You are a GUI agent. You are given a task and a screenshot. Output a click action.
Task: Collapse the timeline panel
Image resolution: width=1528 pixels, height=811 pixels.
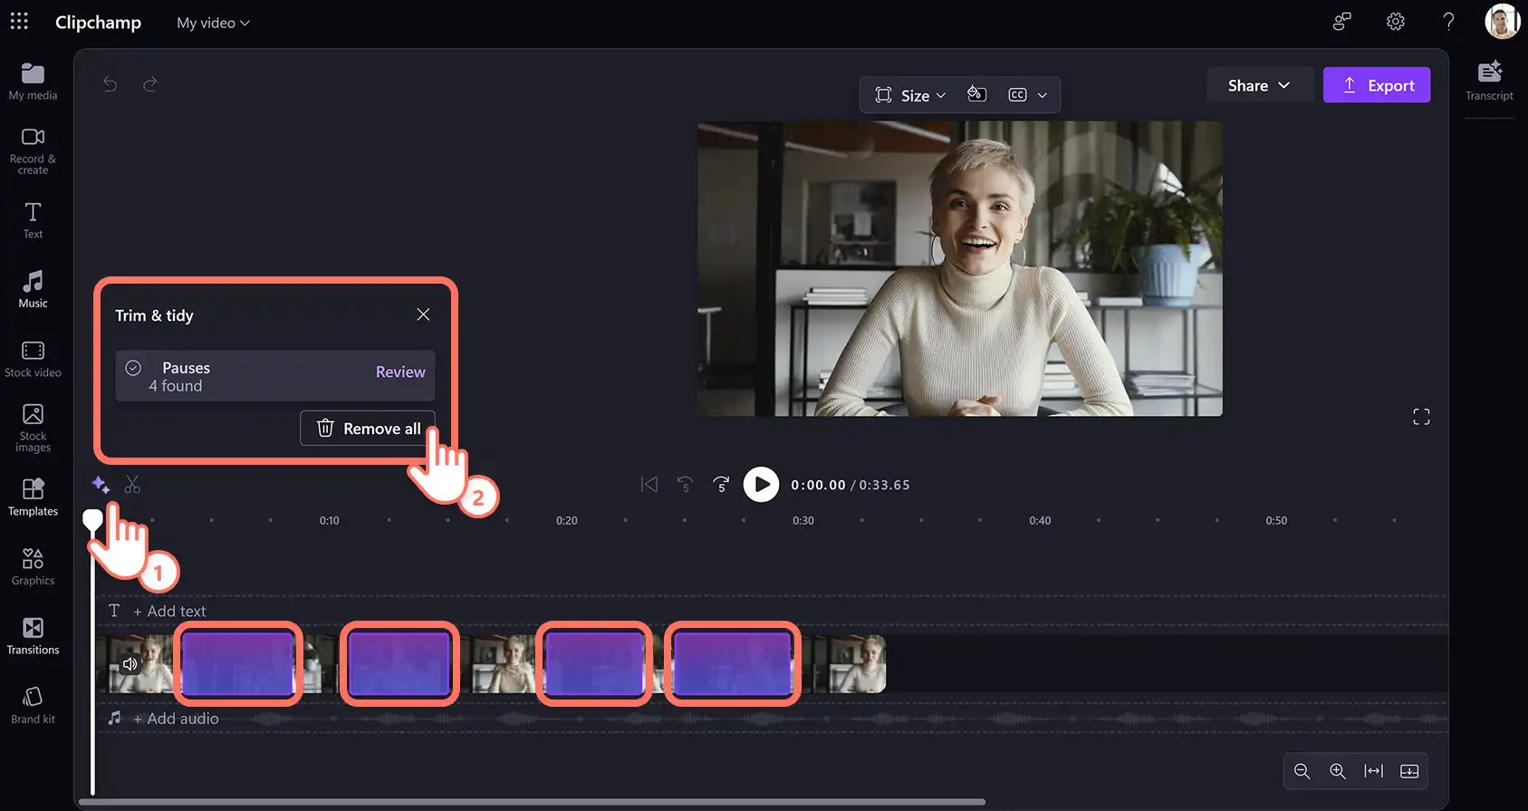coord(1409,771)
